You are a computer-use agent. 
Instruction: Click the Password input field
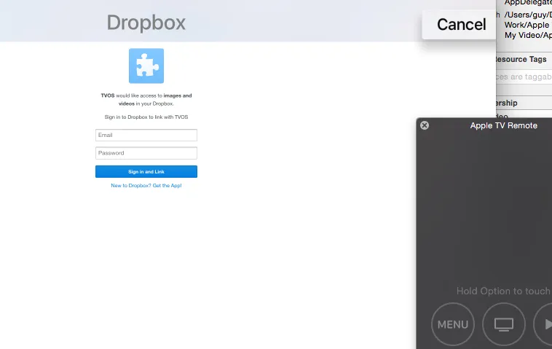[146, 153]
